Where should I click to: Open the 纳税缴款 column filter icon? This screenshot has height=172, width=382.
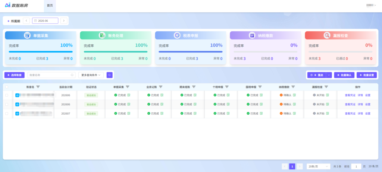(x=293, y=87)
